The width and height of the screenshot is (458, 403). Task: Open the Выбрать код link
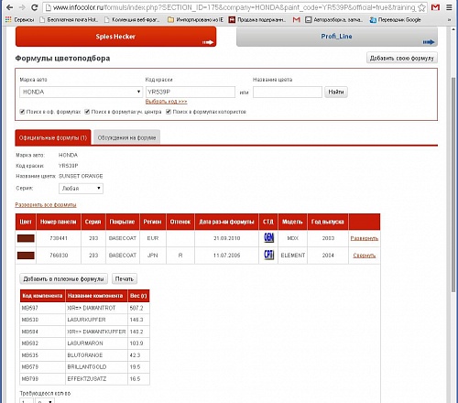(x=166, y=101)
